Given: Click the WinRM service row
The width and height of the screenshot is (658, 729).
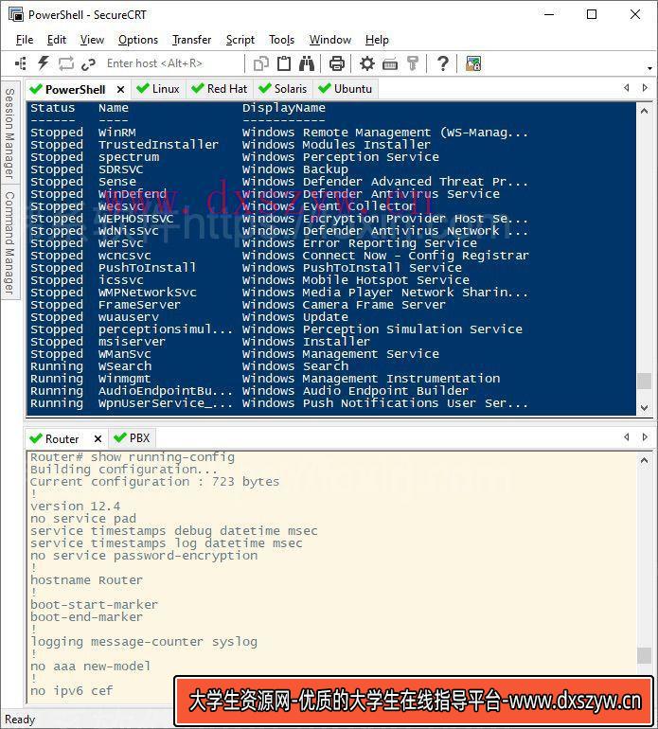Looking at the screenshot, I should pyautogui.click(x=279, y=133).
